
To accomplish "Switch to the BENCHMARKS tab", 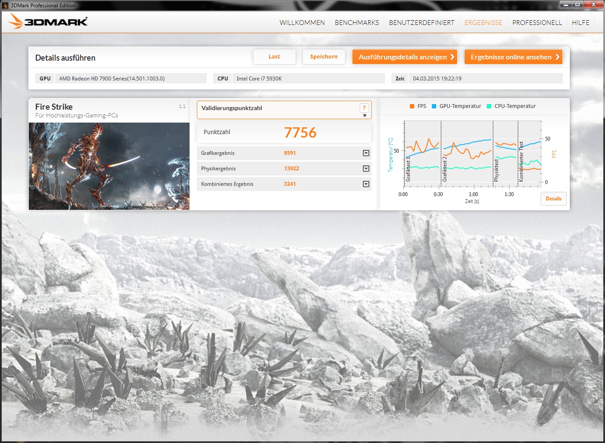I will click(x=357, y=23).
